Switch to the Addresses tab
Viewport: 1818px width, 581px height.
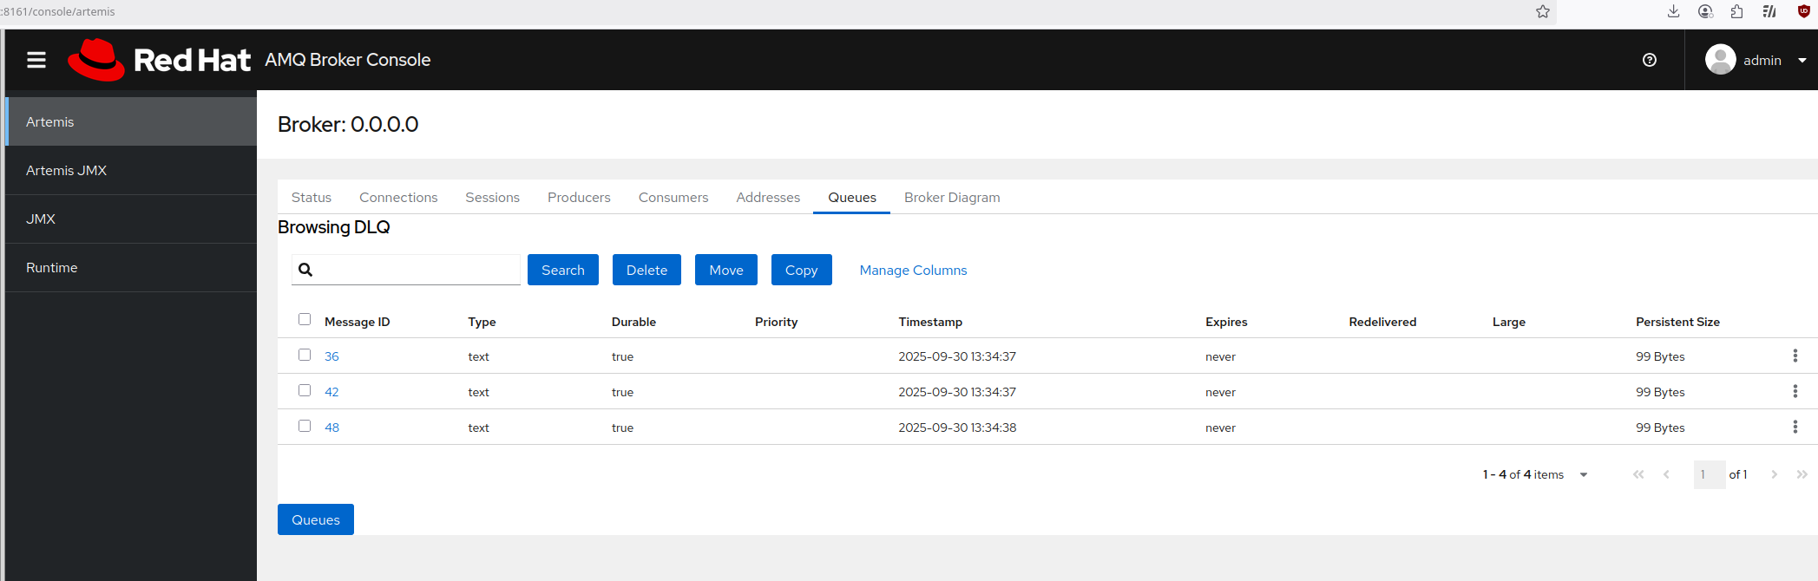[768, 198]
